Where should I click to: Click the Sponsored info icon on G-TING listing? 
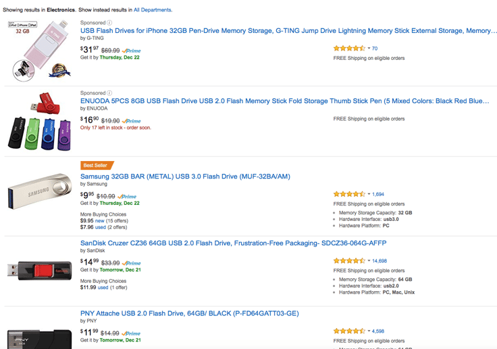click(x=109, y=23)
